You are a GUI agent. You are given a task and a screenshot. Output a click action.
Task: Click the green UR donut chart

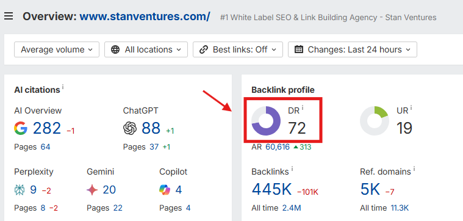[375, 121]
